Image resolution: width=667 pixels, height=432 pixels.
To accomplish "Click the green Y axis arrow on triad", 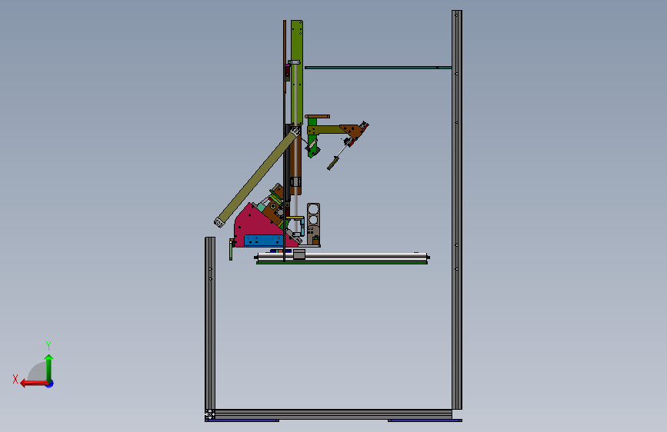I will point(49,369).
